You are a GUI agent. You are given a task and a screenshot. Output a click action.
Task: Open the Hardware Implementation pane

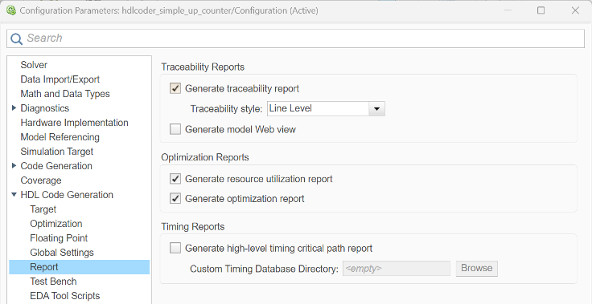pos(74,123)
